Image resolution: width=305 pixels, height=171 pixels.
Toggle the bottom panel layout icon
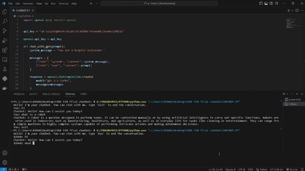click(x=266, y=3)
